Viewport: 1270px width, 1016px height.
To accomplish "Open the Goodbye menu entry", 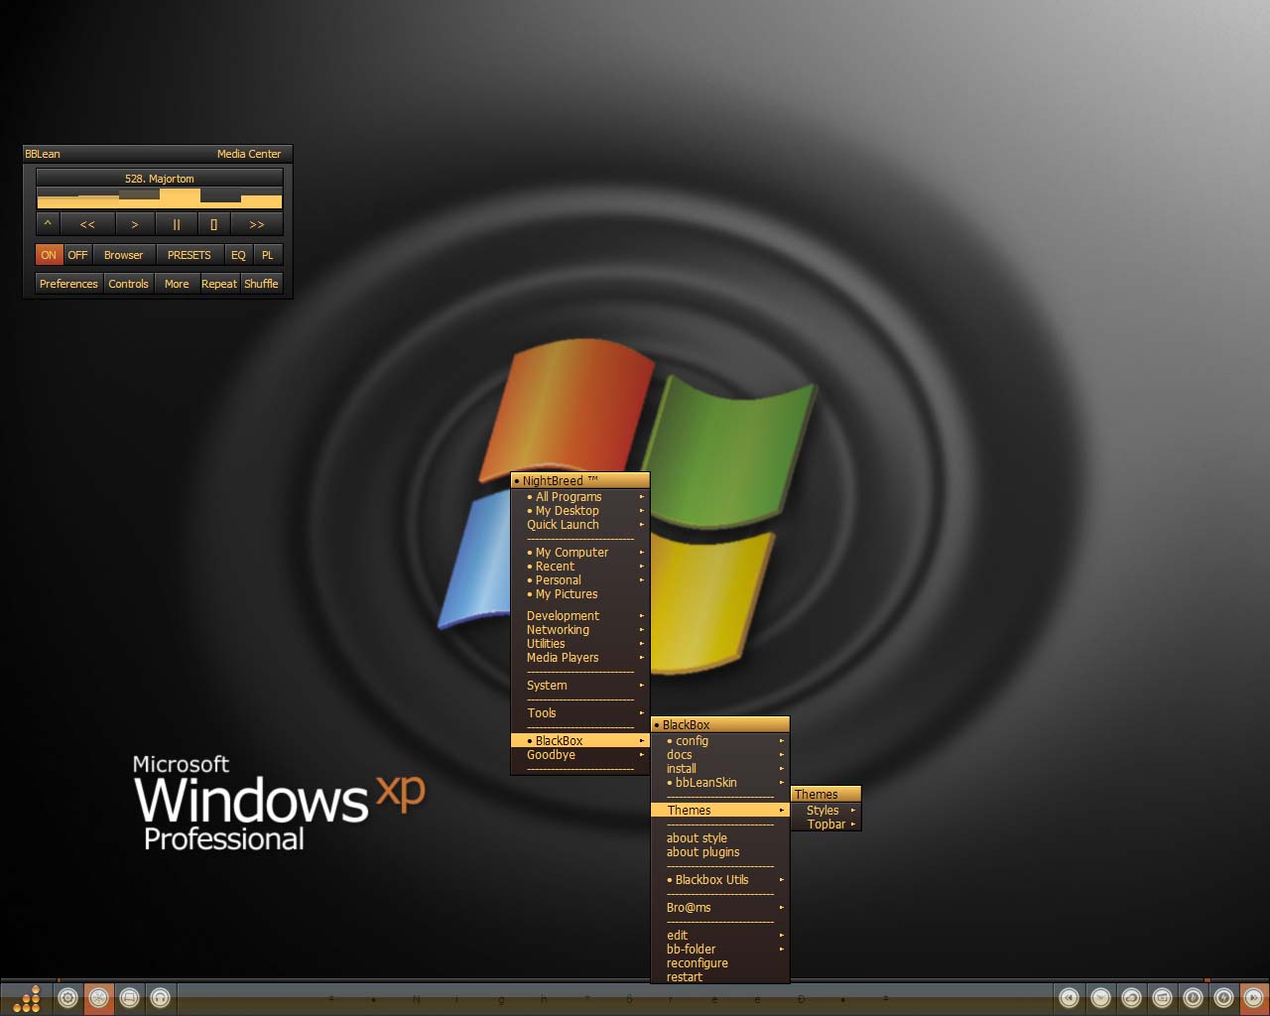I will coord(580,755).
